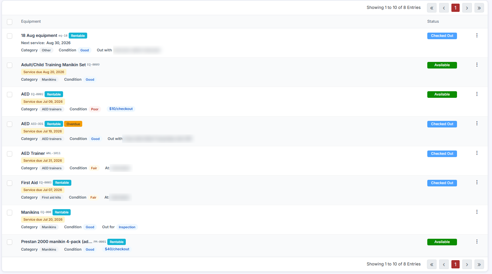Click the Available status for Adult/Child Training Manikin Set

(x=442, y=65)
